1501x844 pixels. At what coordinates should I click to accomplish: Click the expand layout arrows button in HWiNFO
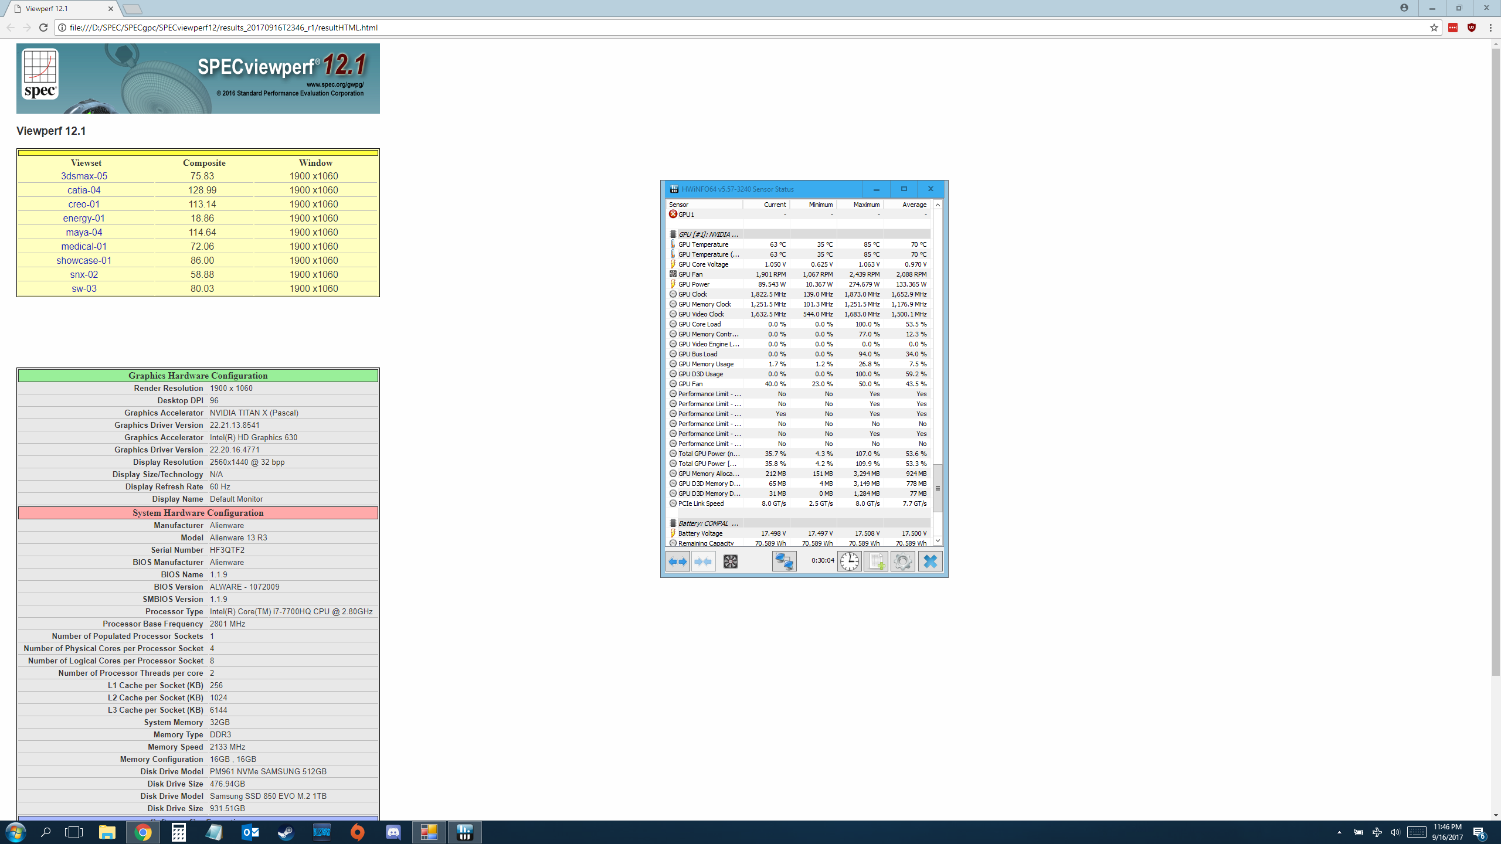(677, 561)
